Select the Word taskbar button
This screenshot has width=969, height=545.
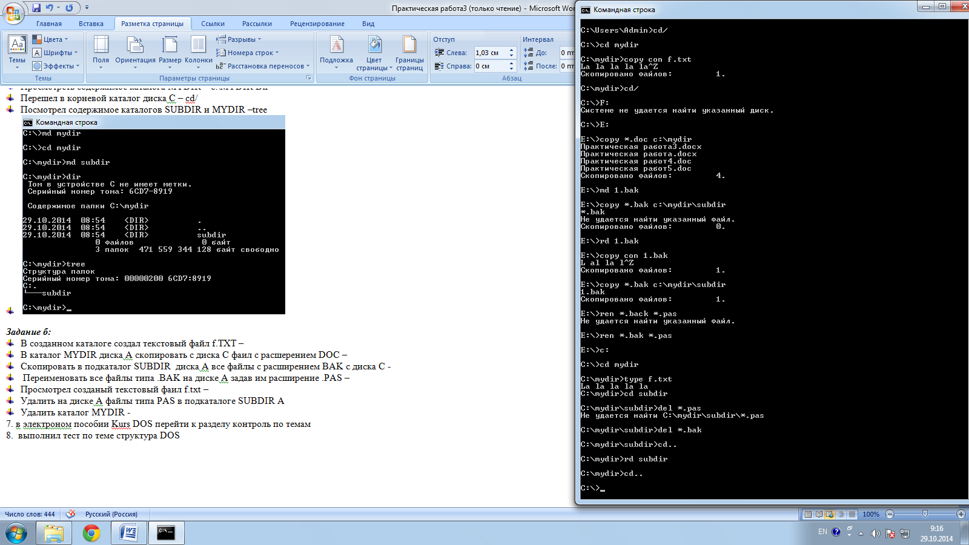pos(129,533)
